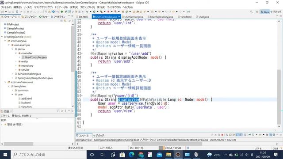Open Microsoft Edge from taskbar
This screenshot has width=283, height=159.
[132, 155]
